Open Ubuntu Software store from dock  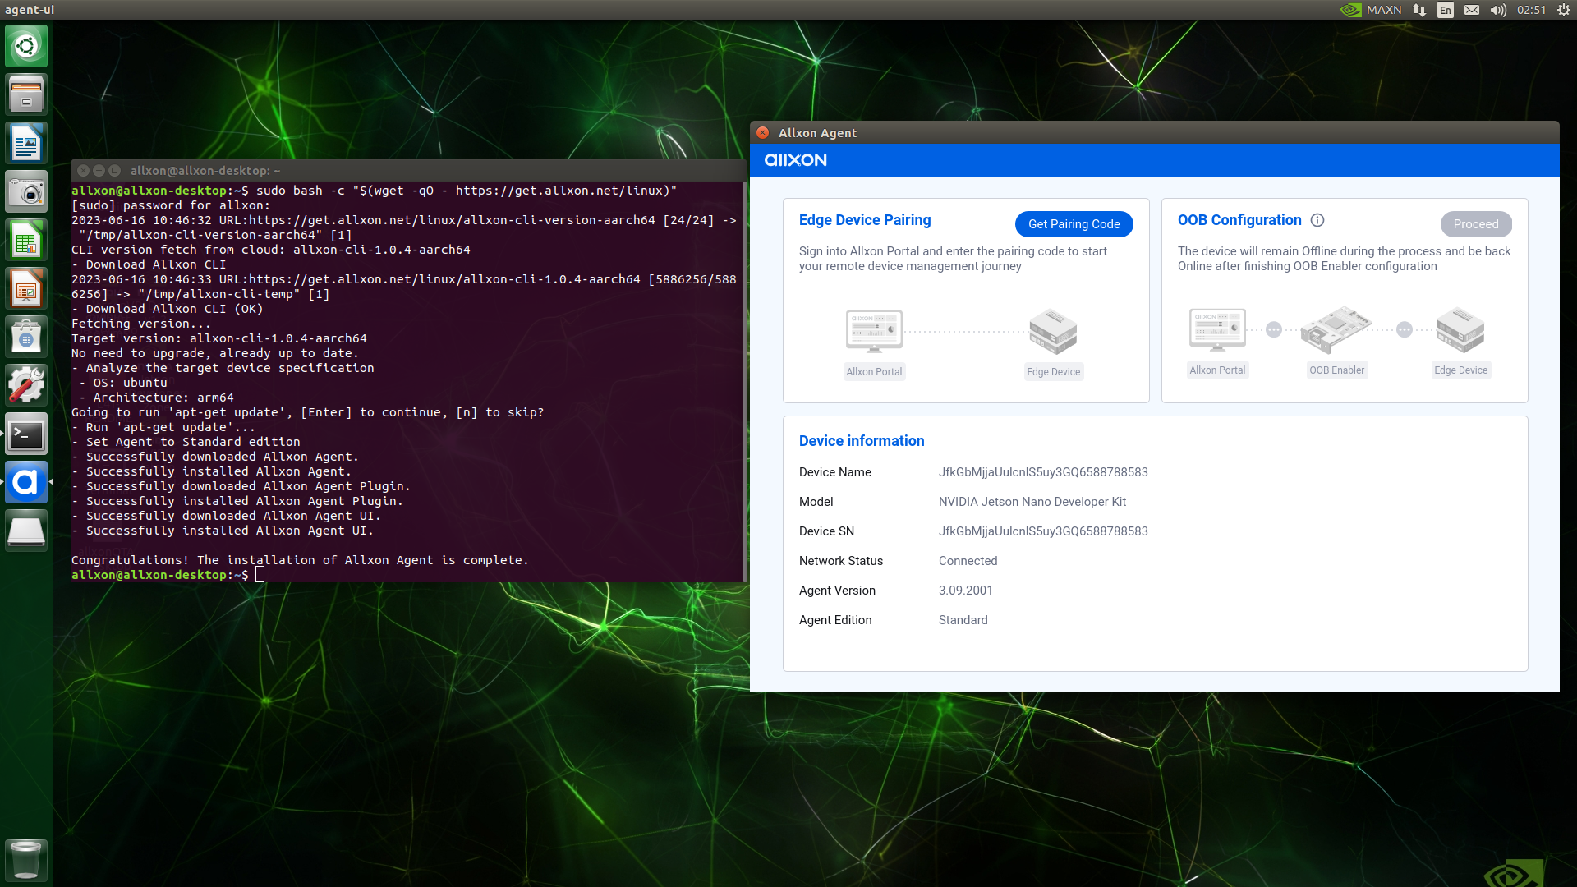[26, 337]
